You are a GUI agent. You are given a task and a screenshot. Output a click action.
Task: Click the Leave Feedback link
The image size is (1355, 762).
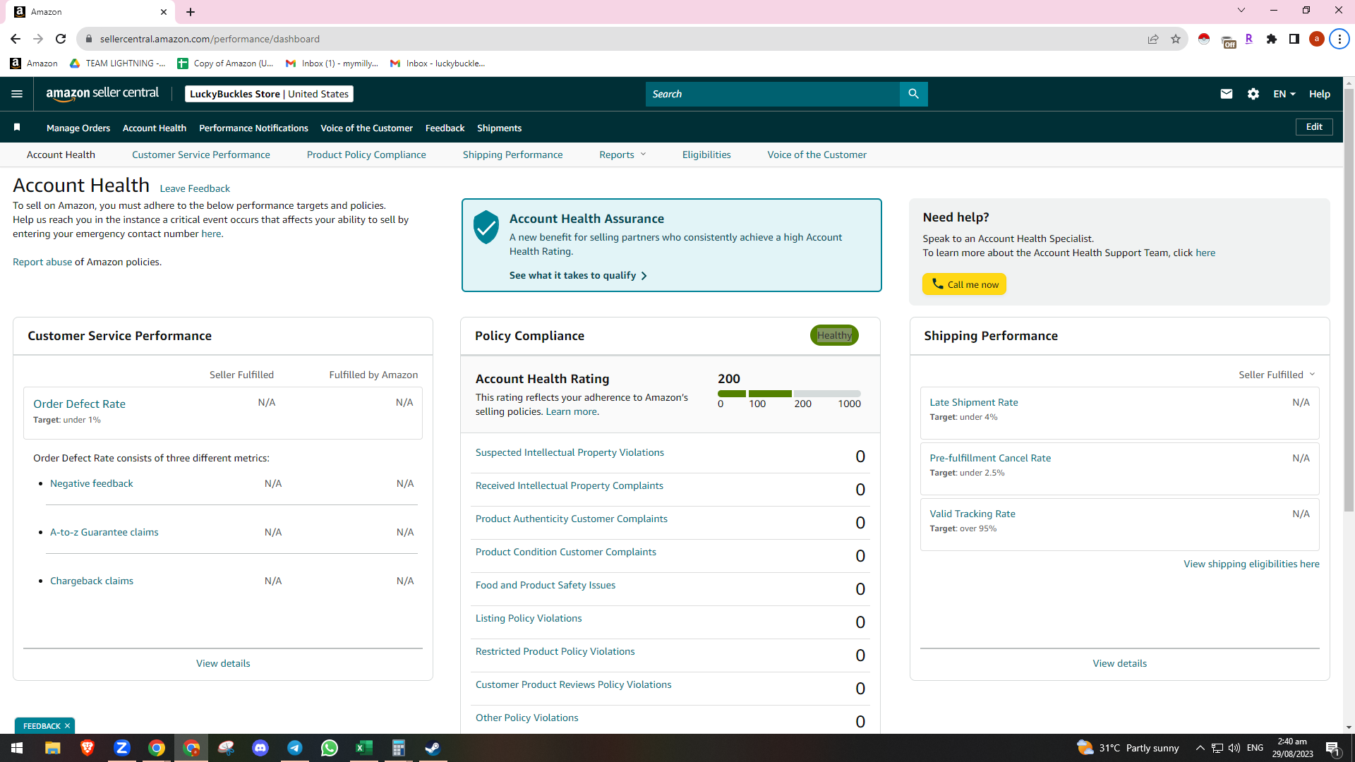(x=195, y=188)
